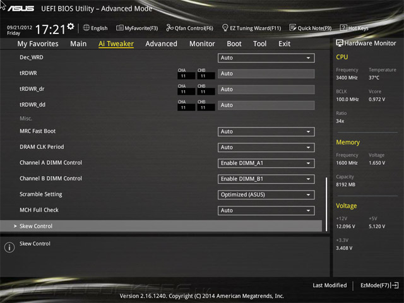404x303 pixels.
Task: Open MyFavorite(F3) folder icon
Action: point(119,28)
